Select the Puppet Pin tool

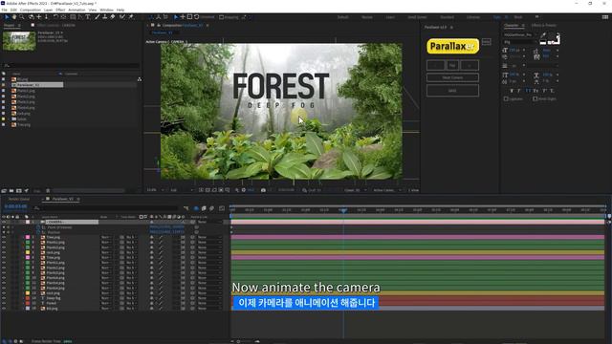click(x=131, y=17)
